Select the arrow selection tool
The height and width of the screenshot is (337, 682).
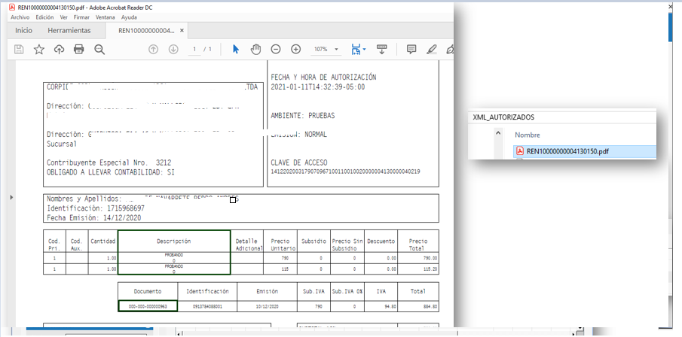[x=236, y=49]
